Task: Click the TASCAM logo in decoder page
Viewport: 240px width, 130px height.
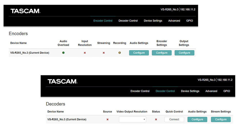Action: [x=62, y=81]
